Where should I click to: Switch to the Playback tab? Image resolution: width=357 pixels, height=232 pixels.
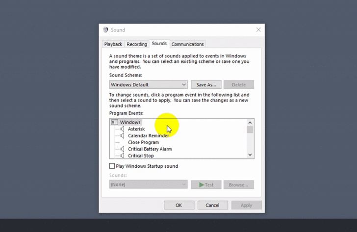pos(113,44)
